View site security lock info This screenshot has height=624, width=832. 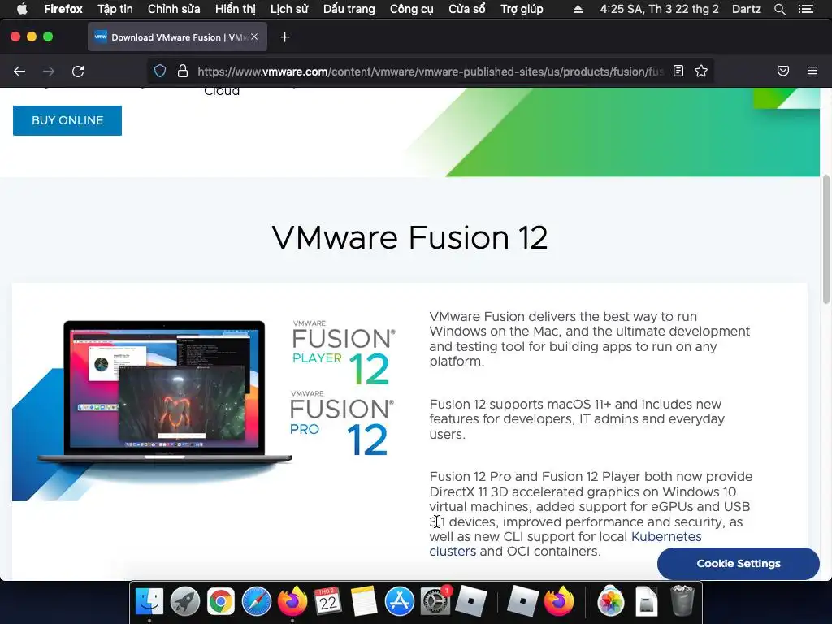[x=183, y=71]
